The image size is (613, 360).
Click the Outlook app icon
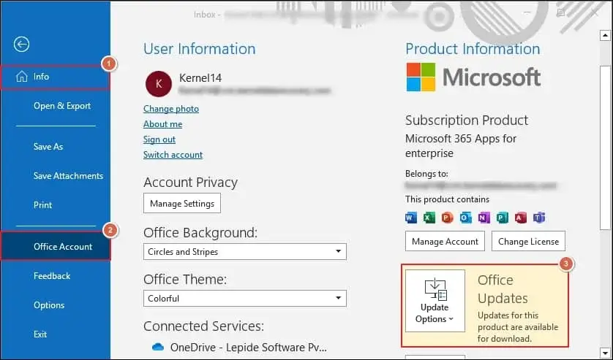click(466, 218)
